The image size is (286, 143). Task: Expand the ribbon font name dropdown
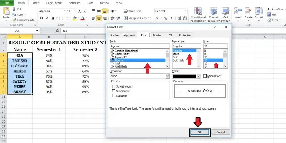[64, 11]
